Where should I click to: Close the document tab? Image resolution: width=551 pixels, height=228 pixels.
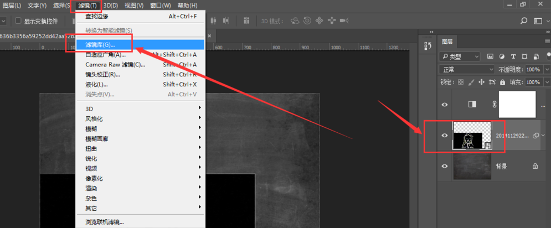point(210,36)
